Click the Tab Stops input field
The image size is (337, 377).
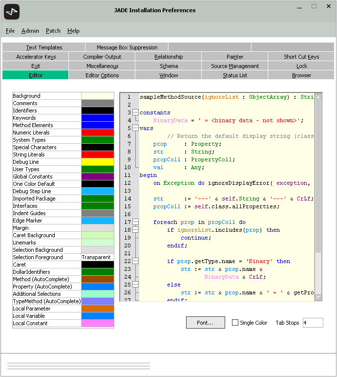[x=313, y=323]
